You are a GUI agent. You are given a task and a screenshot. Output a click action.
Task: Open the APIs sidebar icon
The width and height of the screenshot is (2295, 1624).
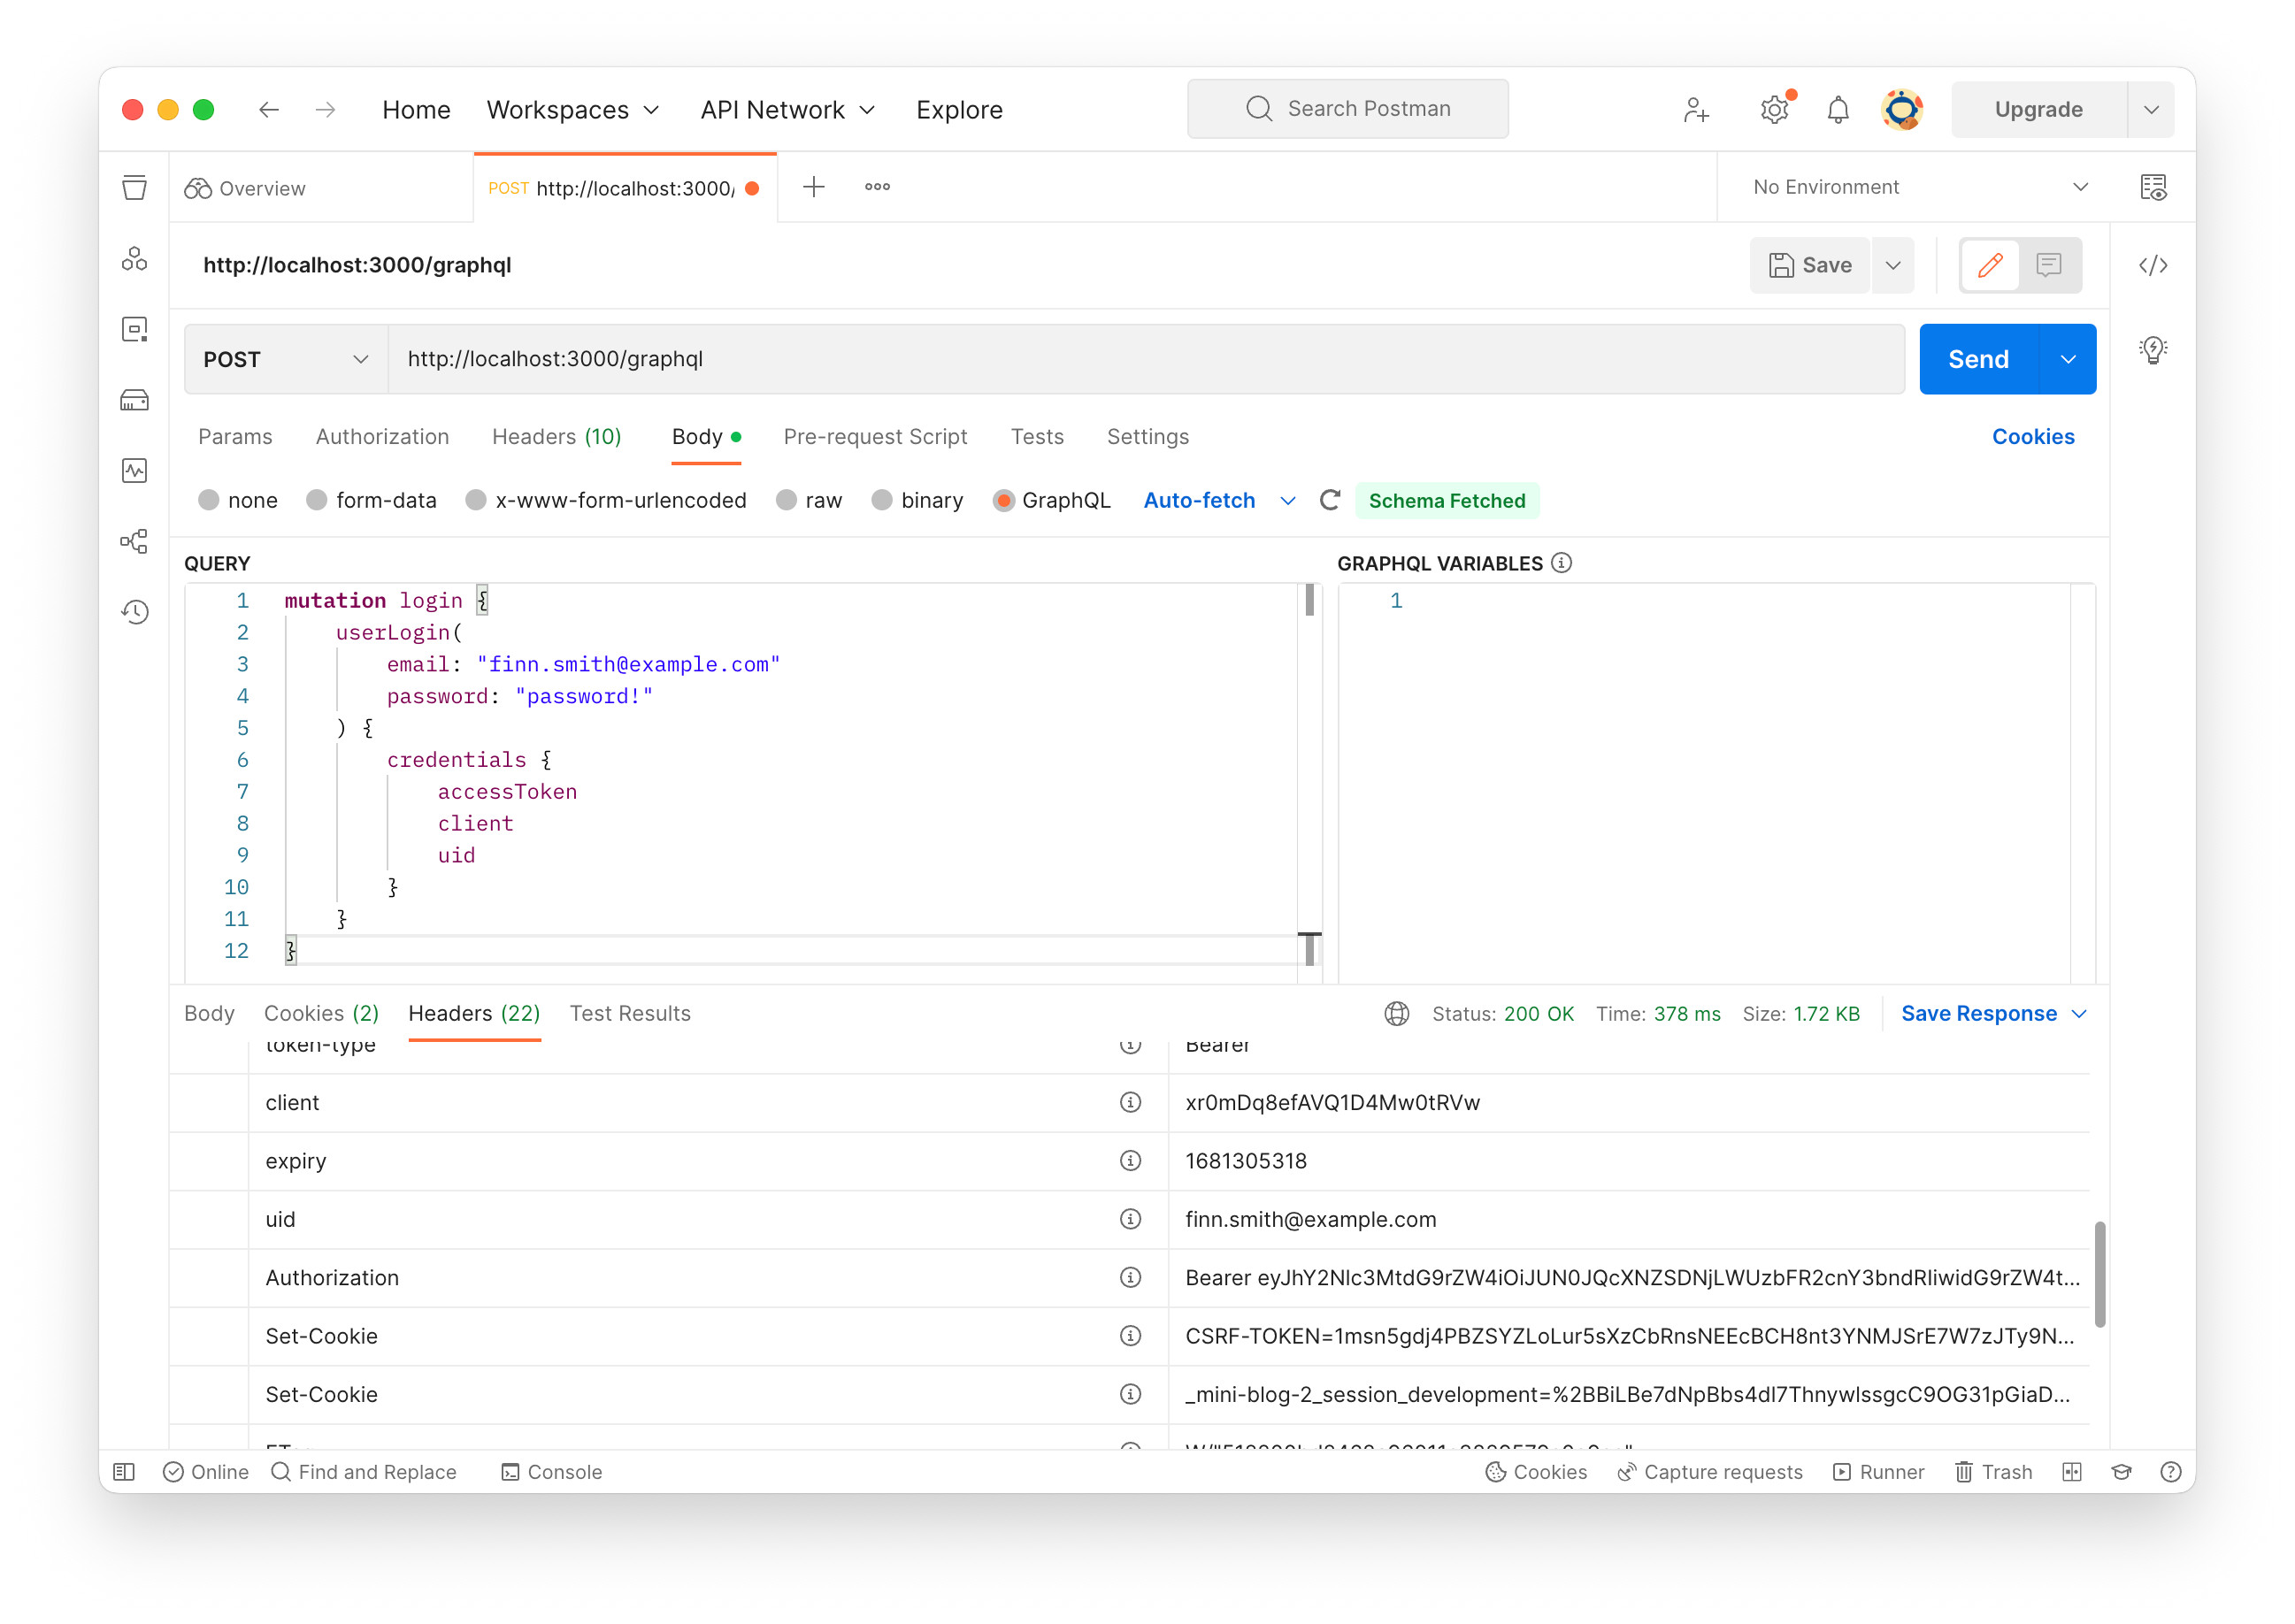point(134,259)
